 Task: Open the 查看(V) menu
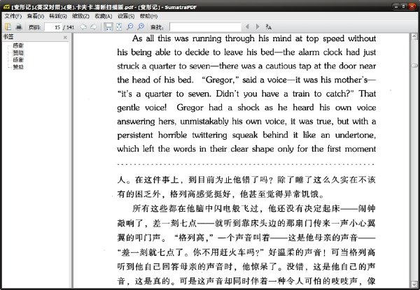click(36, 16)
